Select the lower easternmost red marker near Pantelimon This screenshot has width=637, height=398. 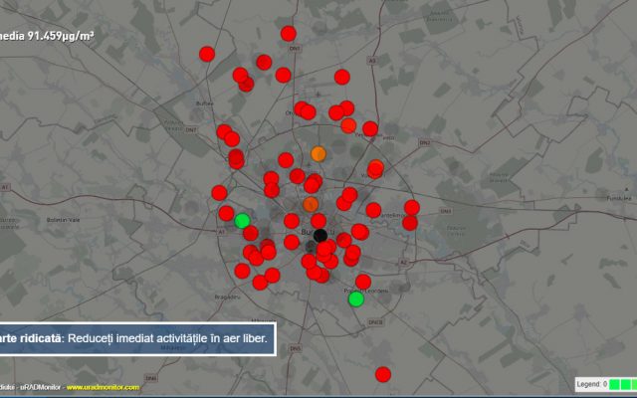(x=410, y=223)
